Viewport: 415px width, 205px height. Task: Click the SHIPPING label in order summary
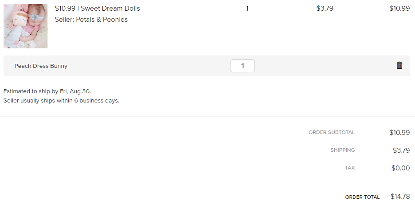pos(342,150)
